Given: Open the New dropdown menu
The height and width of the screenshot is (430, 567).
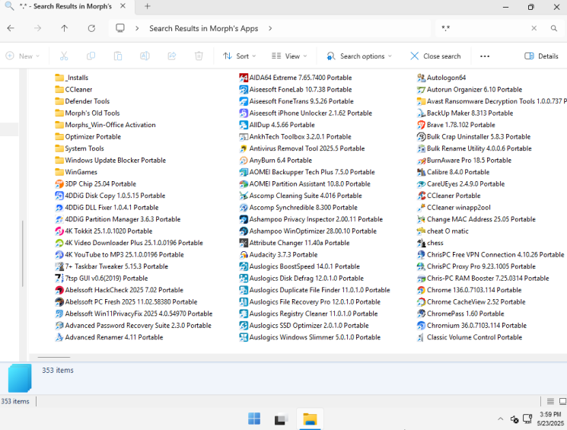Looking at the screenshot, I should [x=22, y=56].
